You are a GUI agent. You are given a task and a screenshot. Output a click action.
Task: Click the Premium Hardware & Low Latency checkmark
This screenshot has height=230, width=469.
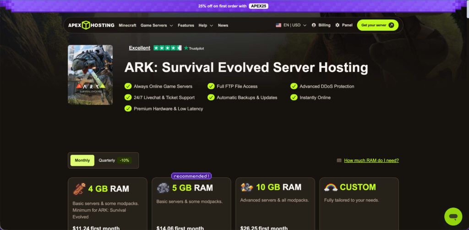(x=128, y=108)
